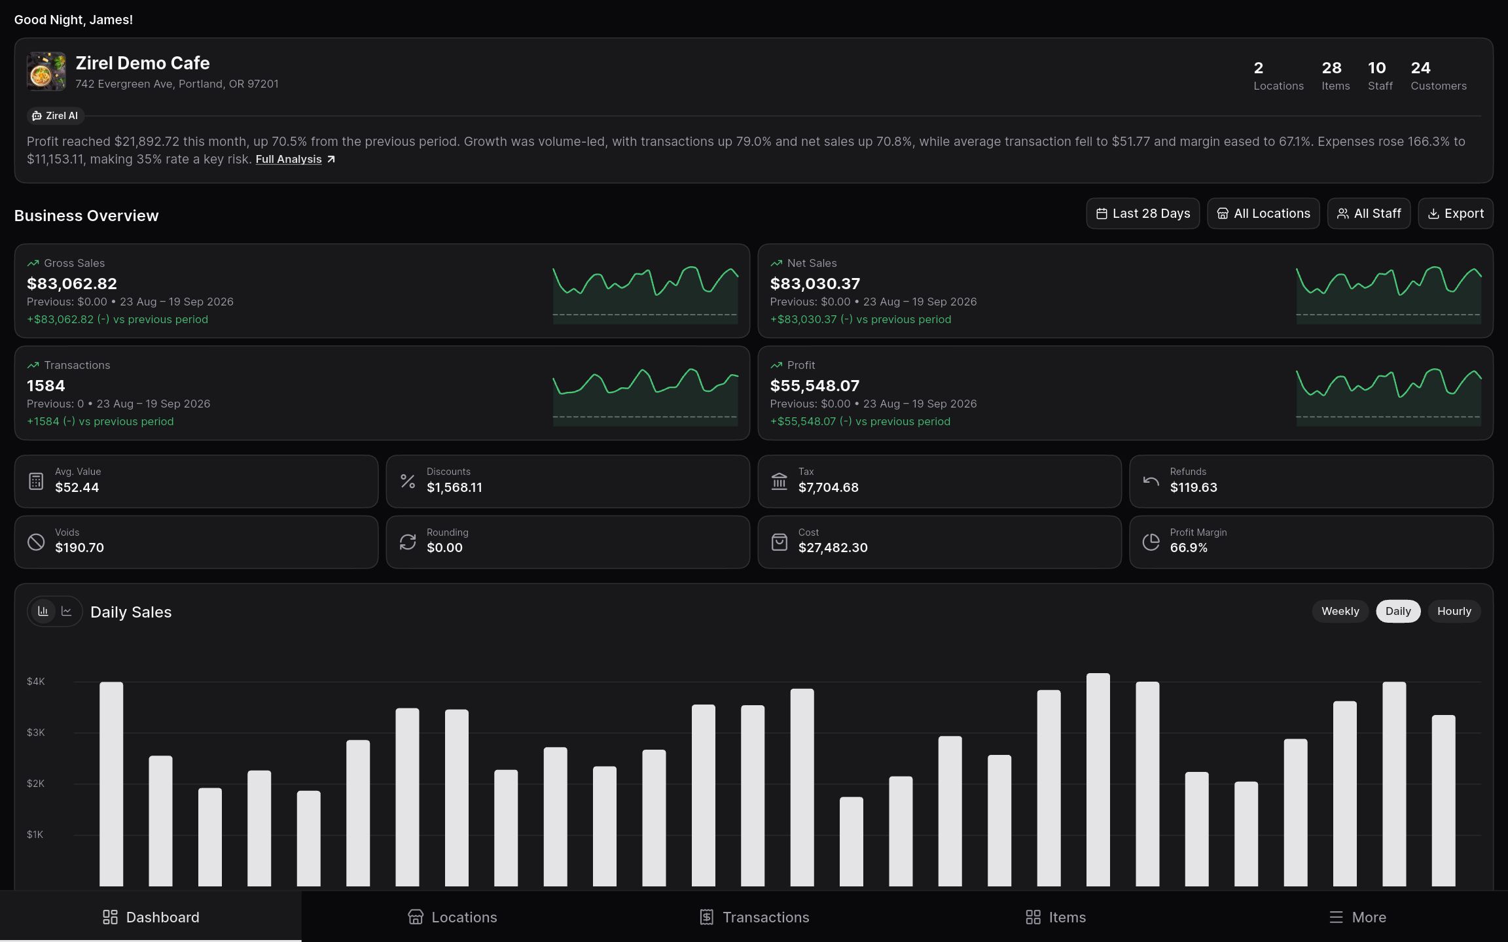
Task: Click the Voids prohibited circle icon
Action: (x=36, y=542)
